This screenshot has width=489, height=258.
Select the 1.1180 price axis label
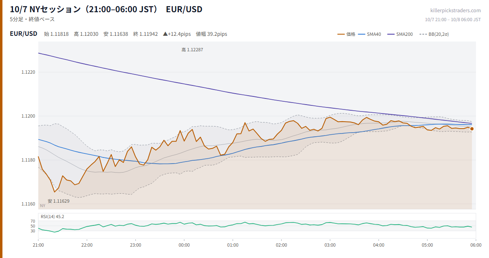(29, 160)
